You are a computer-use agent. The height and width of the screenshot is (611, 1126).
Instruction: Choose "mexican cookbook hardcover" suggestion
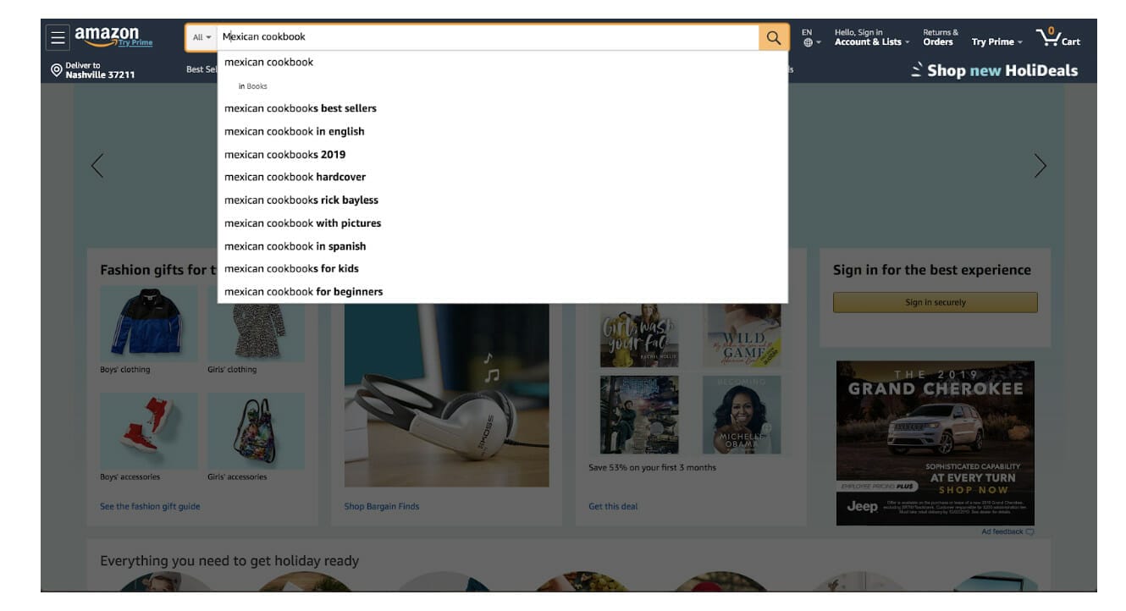tap(502, 177)
